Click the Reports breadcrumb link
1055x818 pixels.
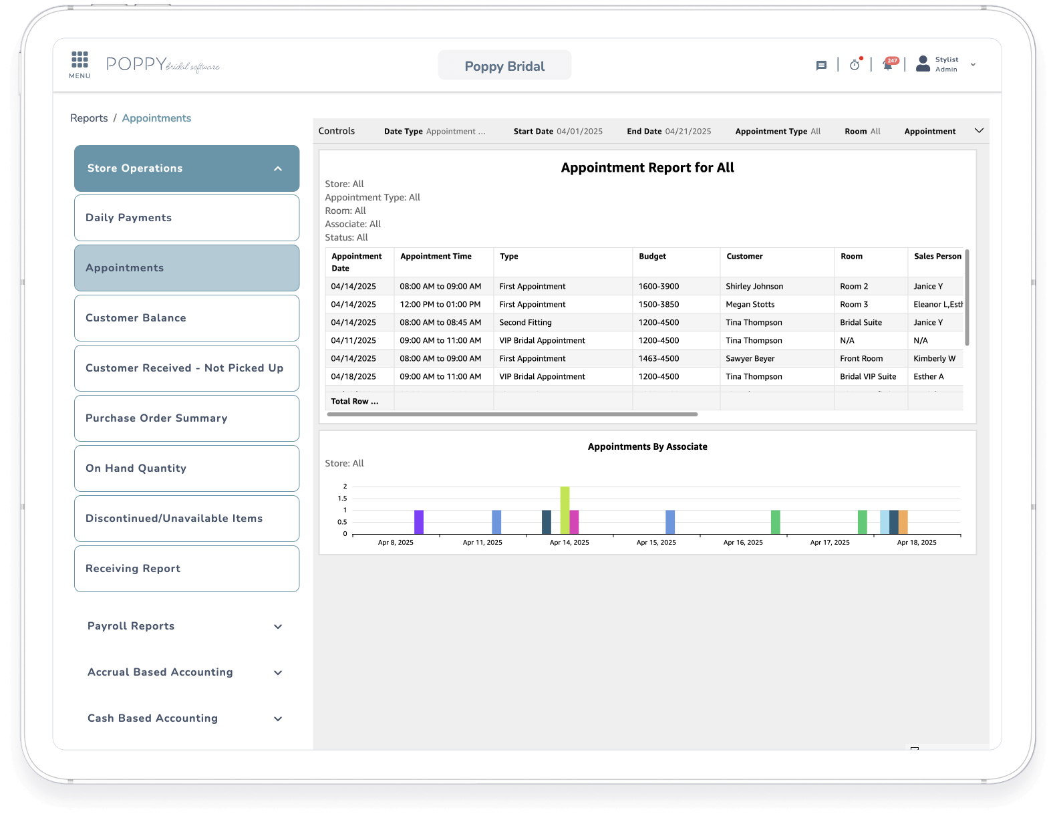point(89,118)
